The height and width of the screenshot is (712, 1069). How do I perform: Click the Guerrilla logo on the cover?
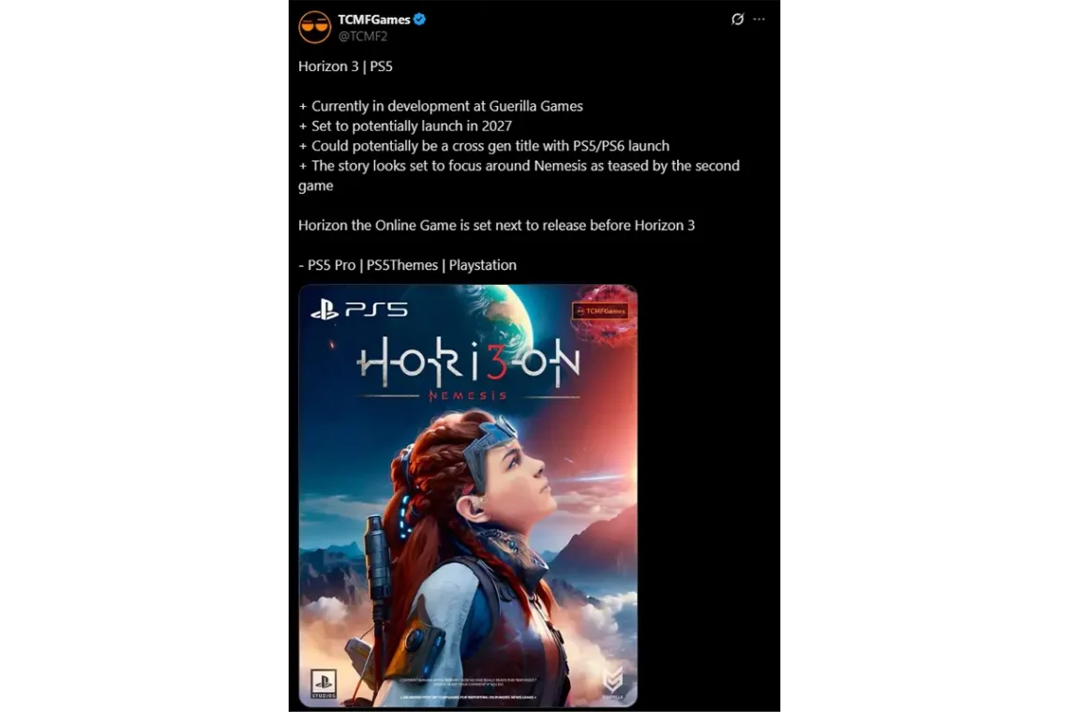[x=613, y=682]
